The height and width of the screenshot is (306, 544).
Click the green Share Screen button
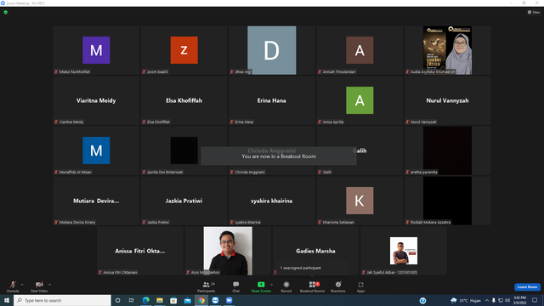click(261, 286)
